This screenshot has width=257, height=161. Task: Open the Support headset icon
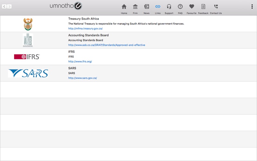click(x=169, y=6)
